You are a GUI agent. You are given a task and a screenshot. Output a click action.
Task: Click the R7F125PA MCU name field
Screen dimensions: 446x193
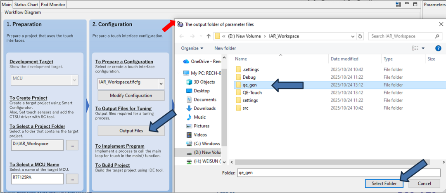click(x=37, y=179)
